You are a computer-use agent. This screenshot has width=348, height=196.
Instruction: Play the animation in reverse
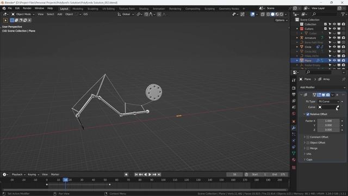tap(145, 175)
